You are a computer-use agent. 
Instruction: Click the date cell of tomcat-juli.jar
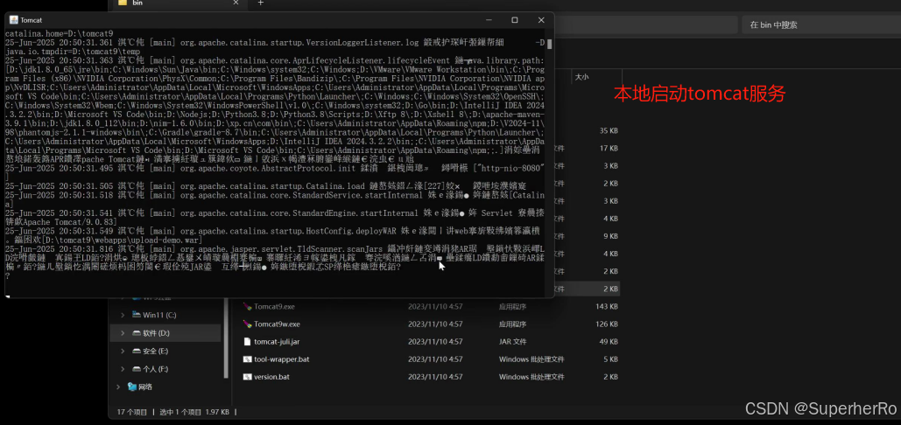point(435,342)
